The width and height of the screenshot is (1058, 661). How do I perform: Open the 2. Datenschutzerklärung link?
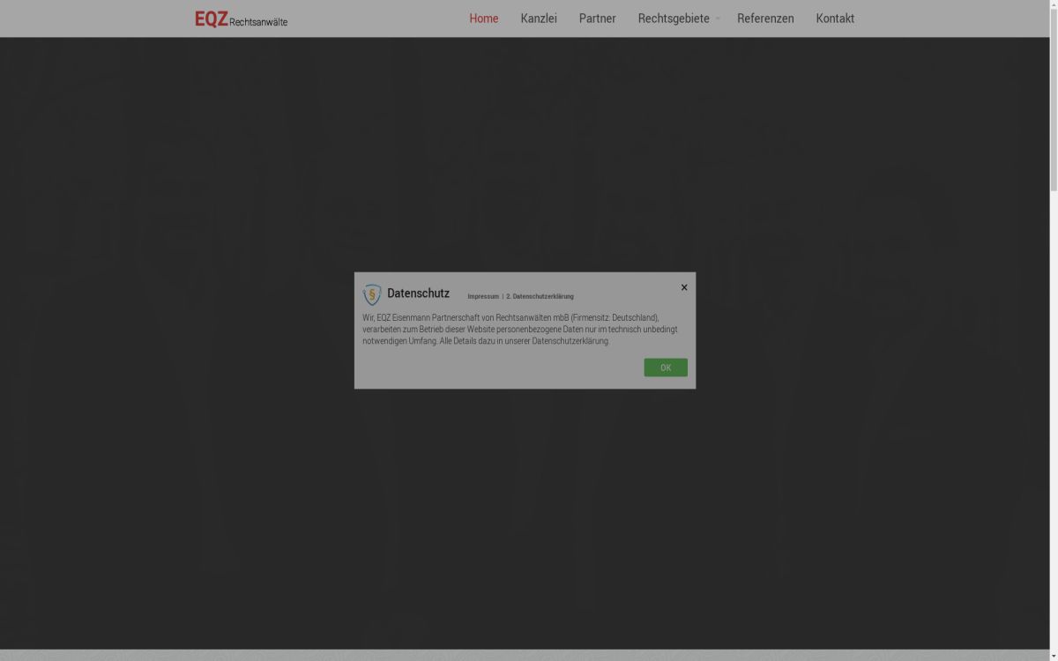pyautogui.click(x=540, y=297)
